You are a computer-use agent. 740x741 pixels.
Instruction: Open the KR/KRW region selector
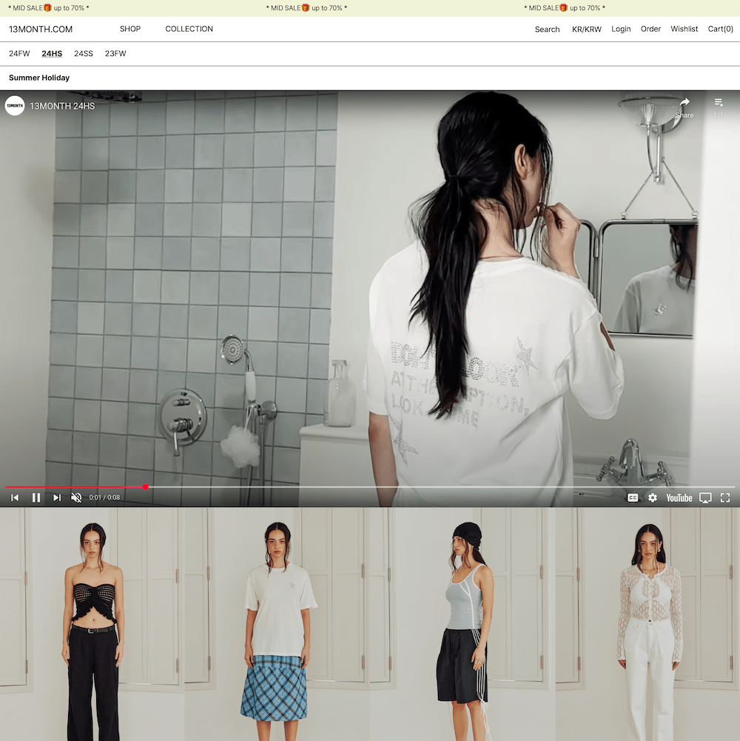586,30
